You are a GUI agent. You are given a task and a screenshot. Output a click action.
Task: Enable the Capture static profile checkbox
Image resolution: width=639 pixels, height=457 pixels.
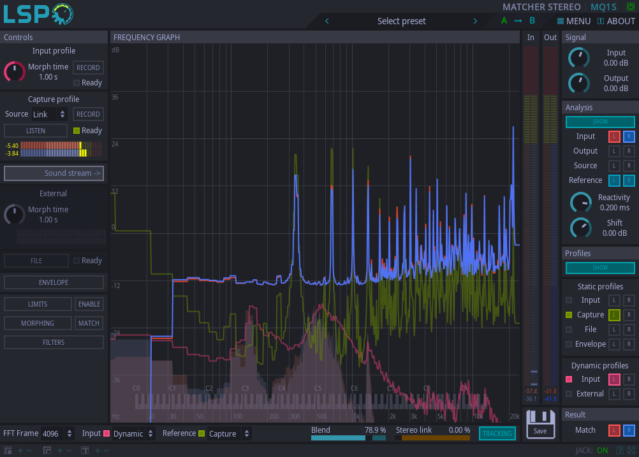tap(569, 315)
